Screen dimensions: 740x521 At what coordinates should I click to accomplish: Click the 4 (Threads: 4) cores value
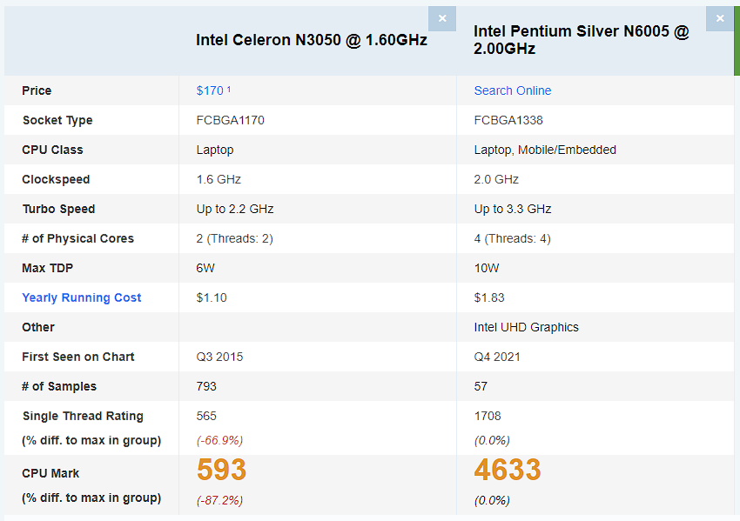pyautogui.click(x=512, y=238)
